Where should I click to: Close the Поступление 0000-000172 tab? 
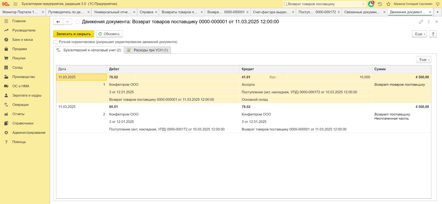(339, 12)
